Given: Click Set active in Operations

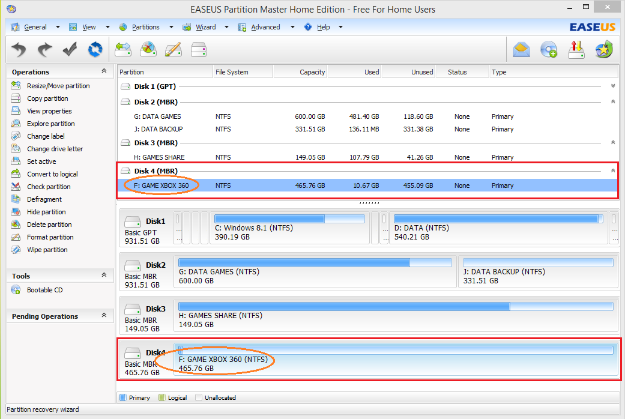Looking at the screenshot, I should (x=41, y=161).
